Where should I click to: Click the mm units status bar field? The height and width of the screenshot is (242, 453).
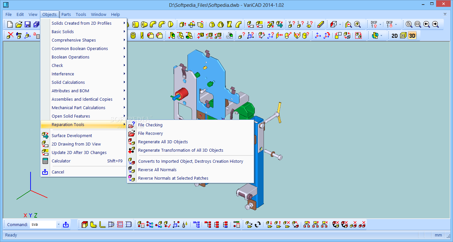click(x=438, y=235)
